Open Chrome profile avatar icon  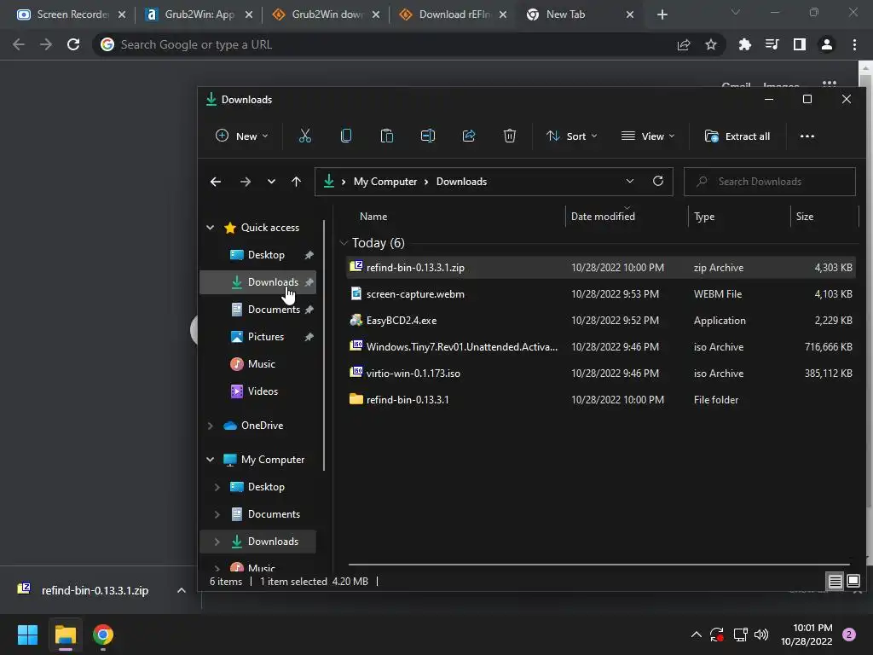pyautogui.click(x=827, y=44)
